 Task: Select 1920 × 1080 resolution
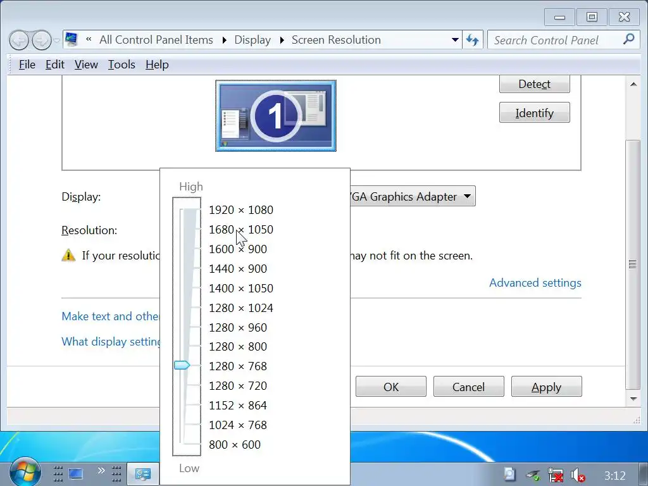click(x=241, y=210)
